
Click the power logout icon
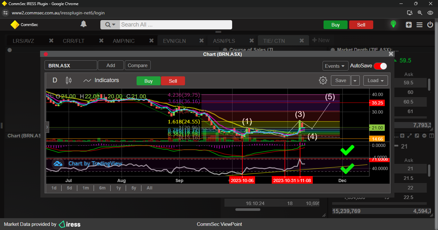point(430,25)
